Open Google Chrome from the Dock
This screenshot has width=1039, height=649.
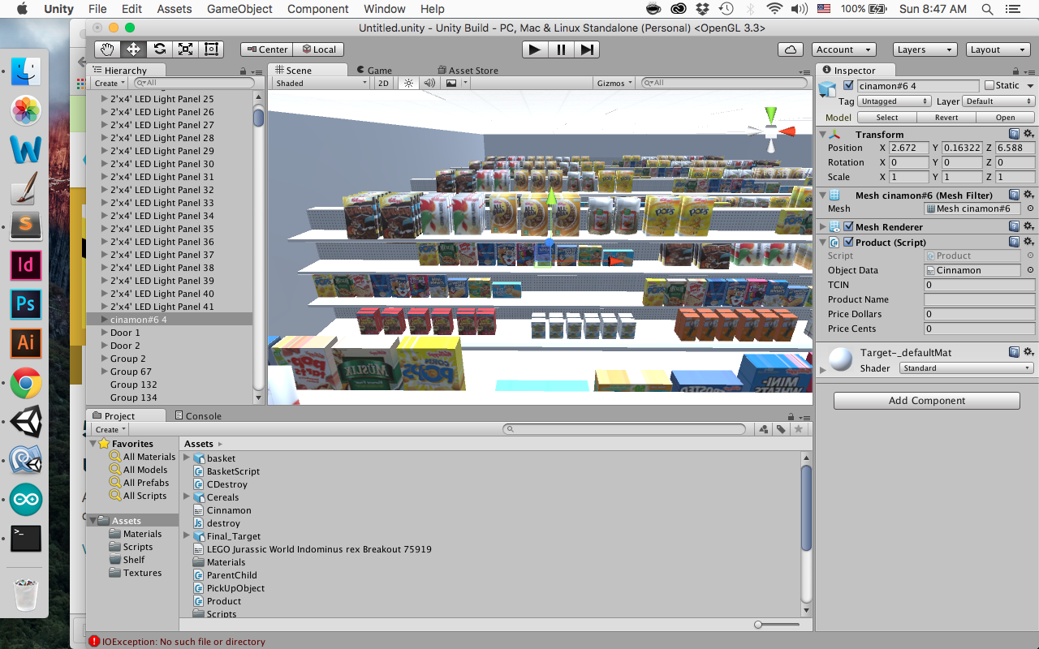pos(26,383)
